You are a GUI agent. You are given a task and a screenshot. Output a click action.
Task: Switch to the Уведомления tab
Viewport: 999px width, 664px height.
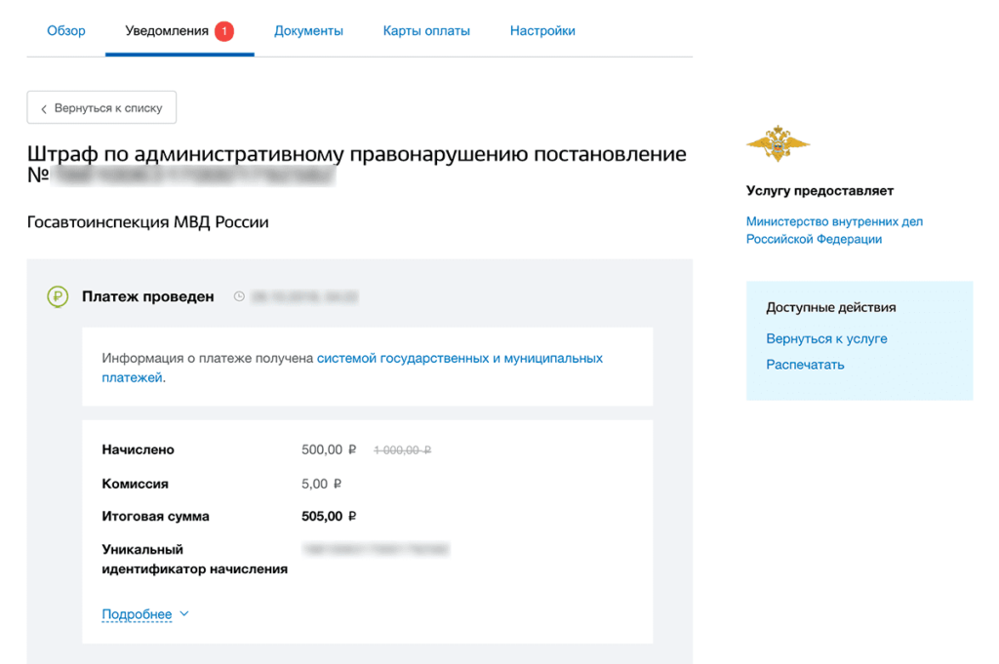167,30
